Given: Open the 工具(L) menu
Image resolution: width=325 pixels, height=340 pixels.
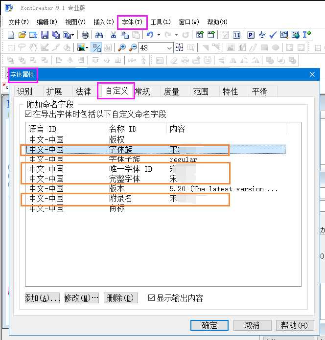Looking at the screenshot, I should pyautogui.click(x=161, y=22).
